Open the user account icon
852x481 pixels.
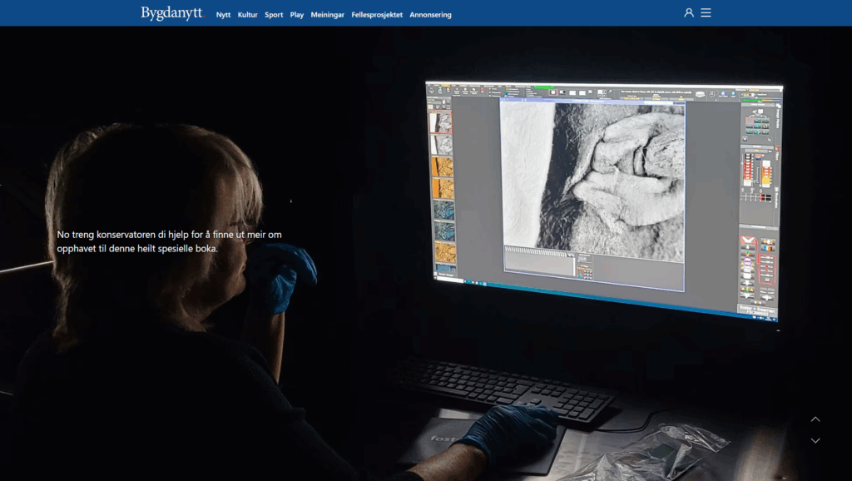[689, 12]
